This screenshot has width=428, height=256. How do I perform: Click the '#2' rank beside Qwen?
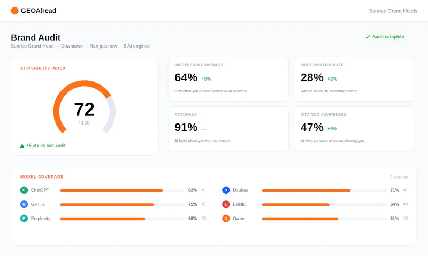(x=406, y=219)
